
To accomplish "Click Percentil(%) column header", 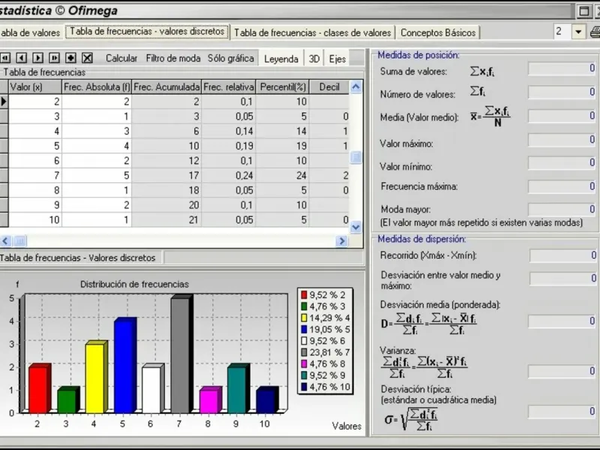I will pos(283,87).
